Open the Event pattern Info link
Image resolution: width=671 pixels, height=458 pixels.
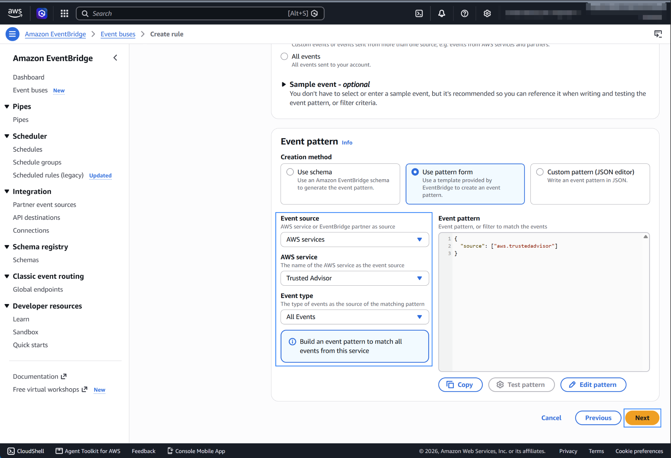pyautogui.click(x=347, y=143)
